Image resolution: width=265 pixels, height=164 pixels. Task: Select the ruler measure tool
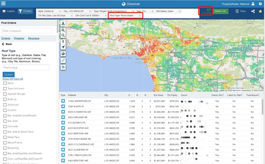pyautogui.click(x=63, y=60)
